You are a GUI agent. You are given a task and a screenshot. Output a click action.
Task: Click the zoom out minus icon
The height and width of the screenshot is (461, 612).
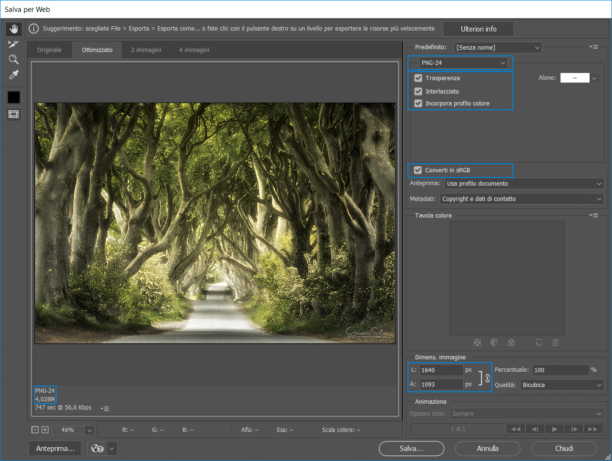click(x=35, y=430)
